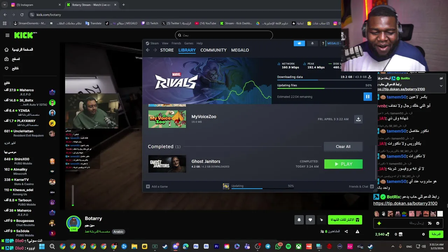The width and height of the screenshot is (448, 252).
Task: Open YZNSA channel in sidebar
Action: 30,113
